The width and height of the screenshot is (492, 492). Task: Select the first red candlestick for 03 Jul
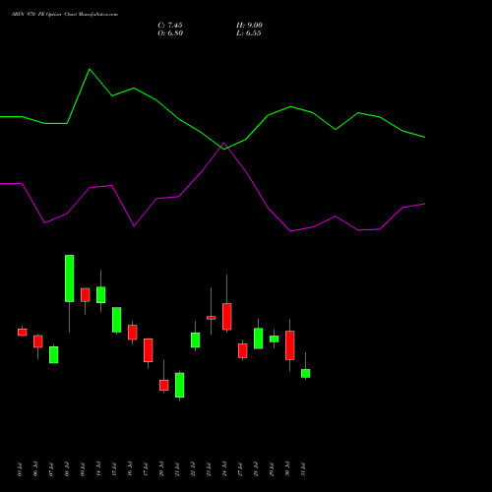coord(23,333)
